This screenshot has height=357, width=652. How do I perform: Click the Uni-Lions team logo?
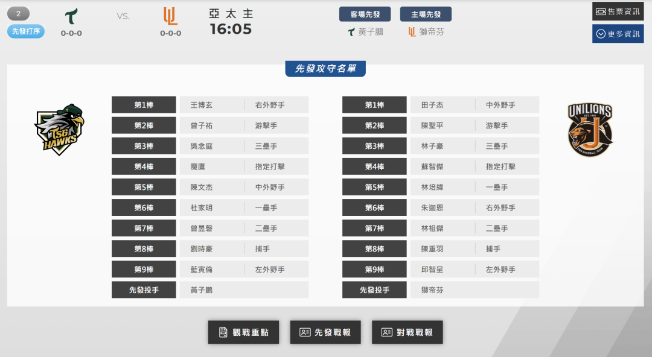(x=590, y=129)
